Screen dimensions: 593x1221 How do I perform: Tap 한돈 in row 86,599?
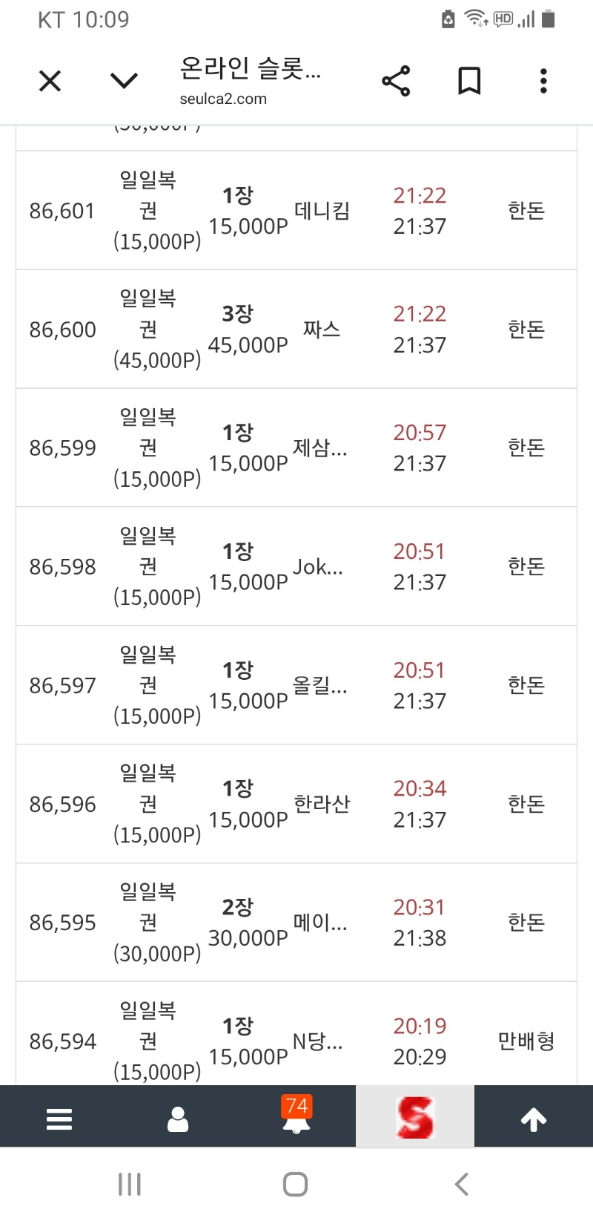click(x=526, y=448)
